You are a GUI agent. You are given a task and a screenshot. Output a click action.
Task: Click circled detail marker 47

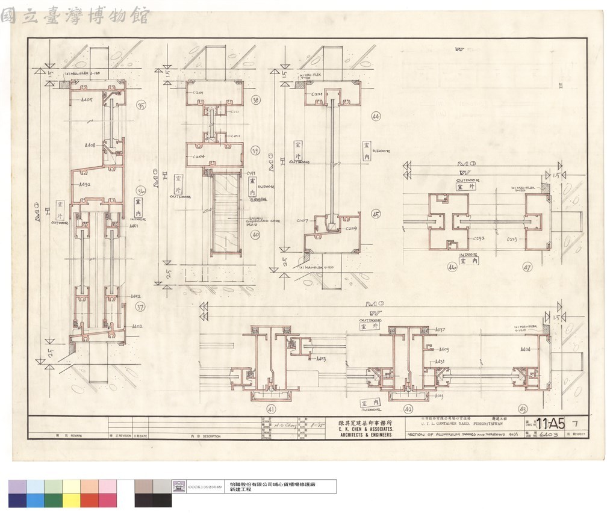tap(527, 267)
